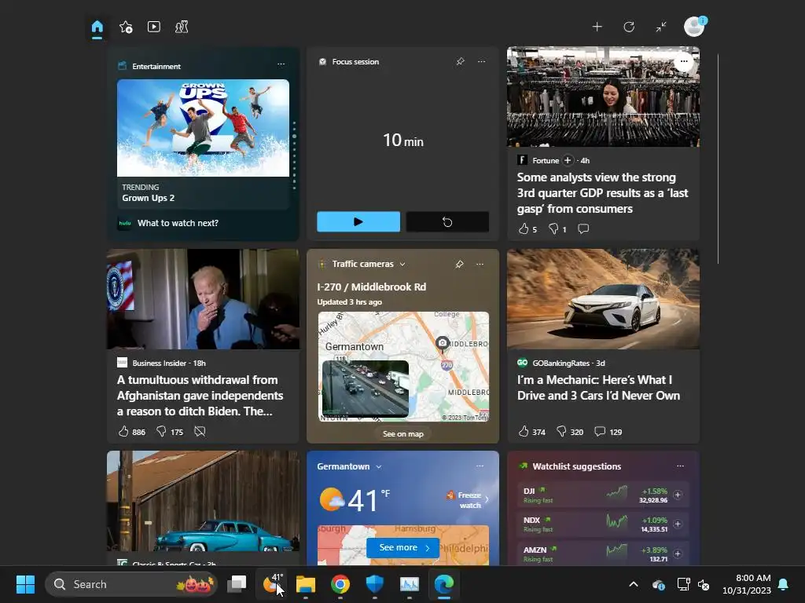Refresh the widgets feed
This screenshot has height=603, width=805.
coord(629,27)
